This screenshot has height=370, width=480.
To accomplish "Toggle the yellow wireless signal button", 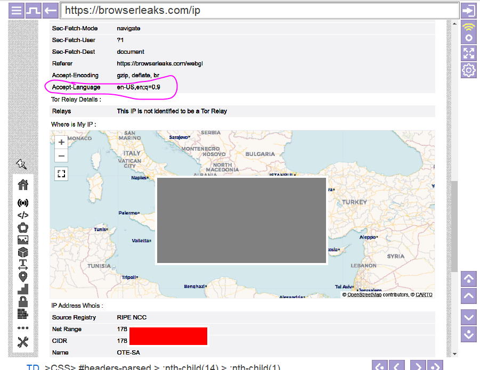I will (469, 32).
